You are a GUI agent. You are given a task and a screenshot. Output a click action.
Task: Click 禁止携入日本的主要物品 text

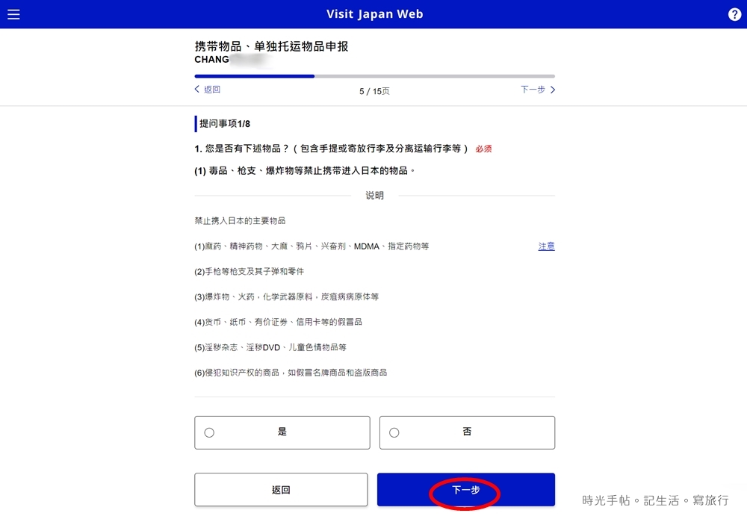[x=240, y=220]
